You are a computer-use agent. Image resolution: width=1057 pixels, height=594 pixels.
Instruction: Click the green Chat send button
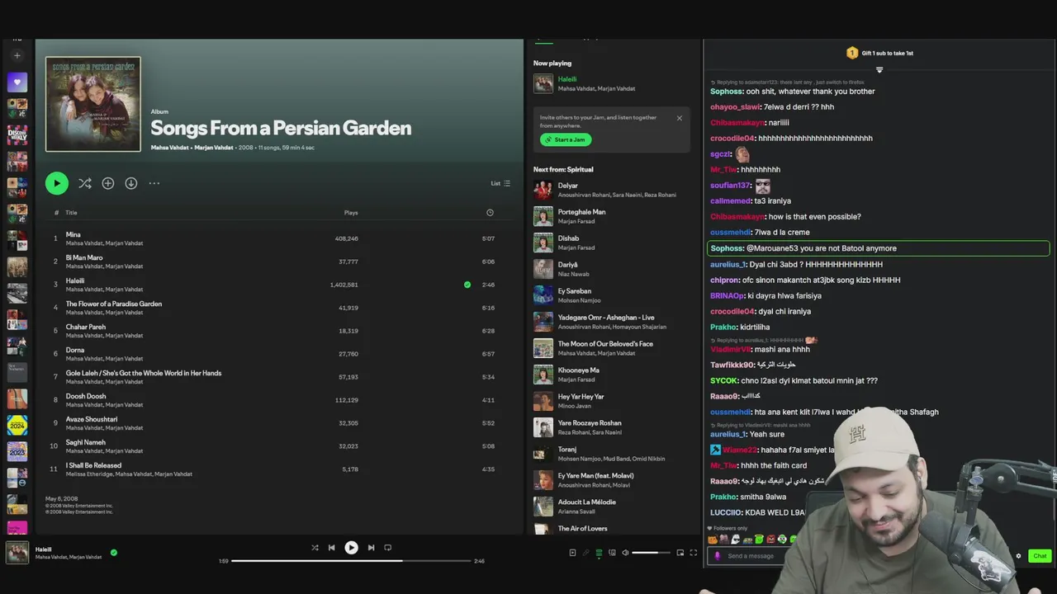tap(1040, 555)
